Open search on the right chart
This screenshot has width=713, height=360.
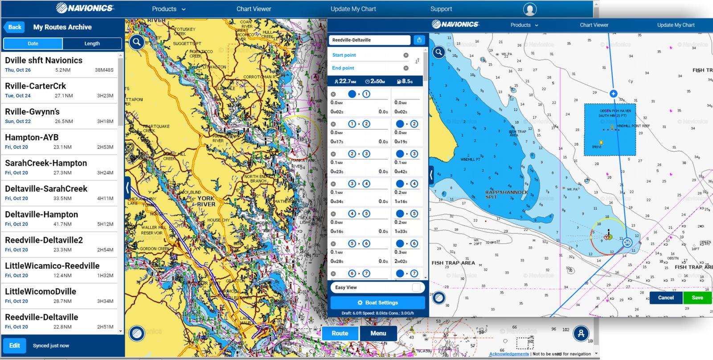439,52
